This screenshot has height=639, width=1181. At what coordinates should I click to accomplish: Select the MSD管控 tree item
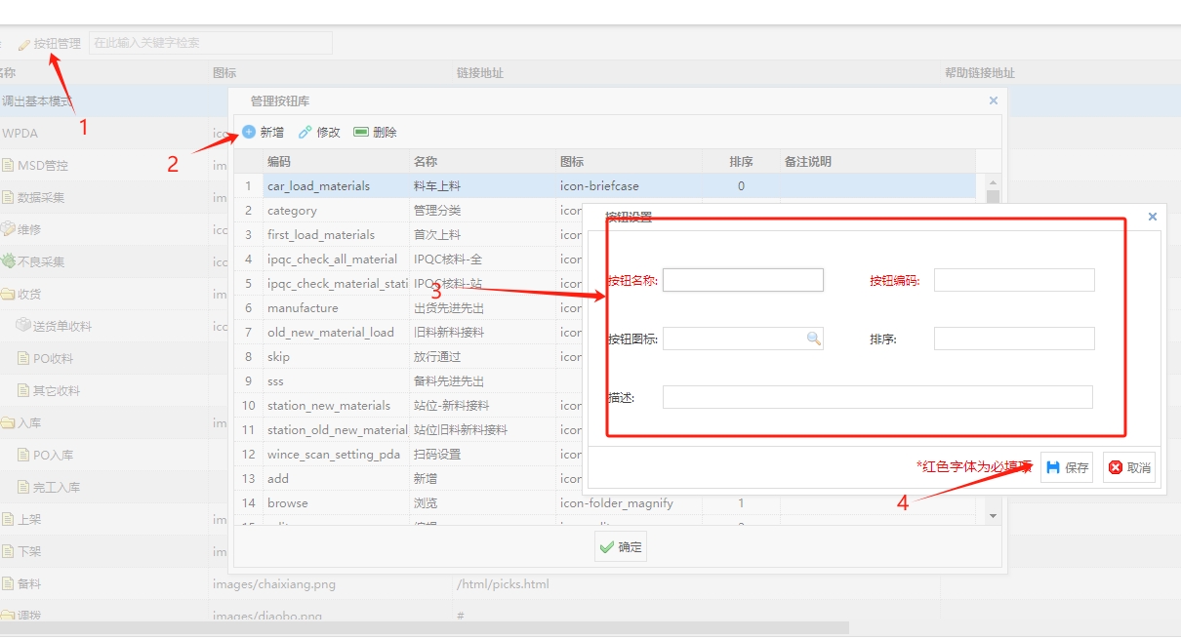coord(42,165)
